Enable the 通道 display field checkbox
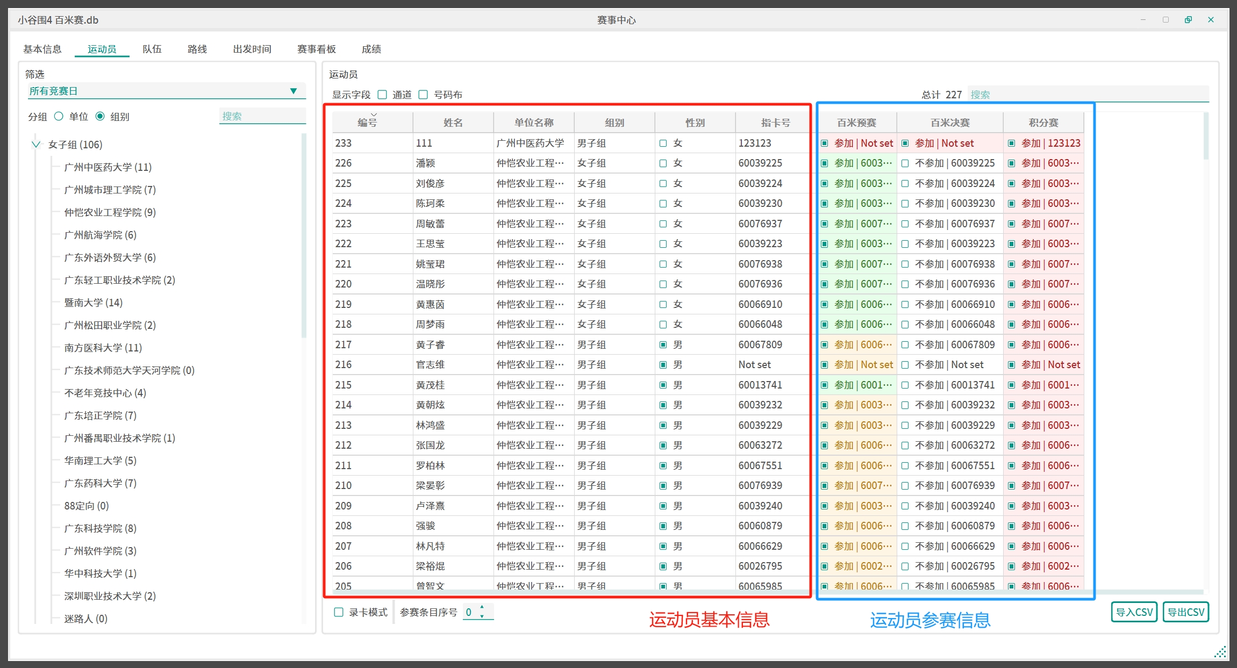 pyautogui.click(x=383, y=95)
